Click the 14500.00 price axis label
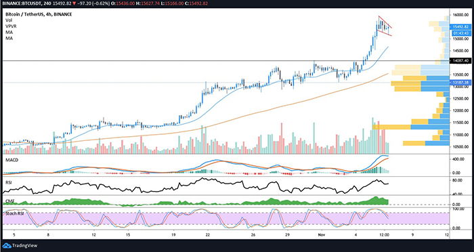The width and height of the screenshot is (474, 252). pyautogui.click(x=460, y=51)
